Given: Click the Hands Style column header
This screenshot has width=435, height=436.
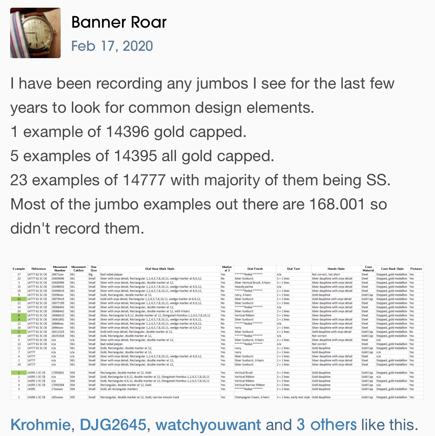Looking at the screenshot, I should point(336,269).
